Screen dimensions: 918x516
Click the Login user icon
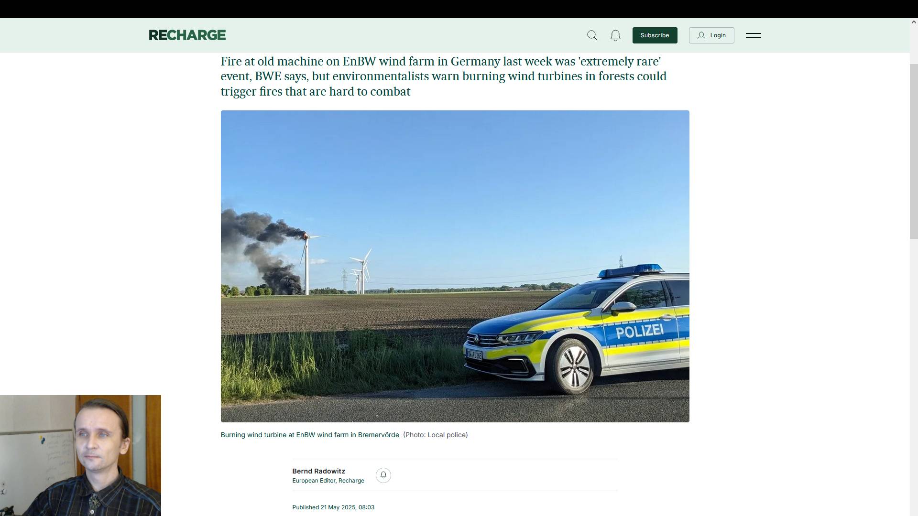tap(701, 35)
